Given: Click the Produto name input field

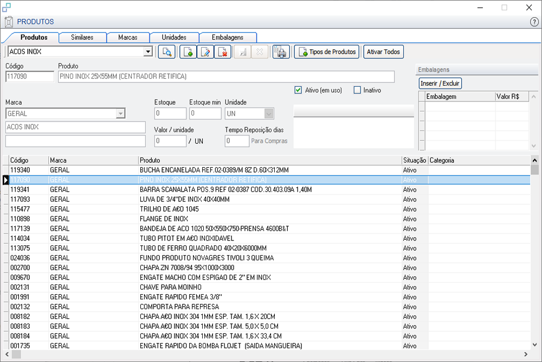Looking at the screenshot, I should pos(227,77).
